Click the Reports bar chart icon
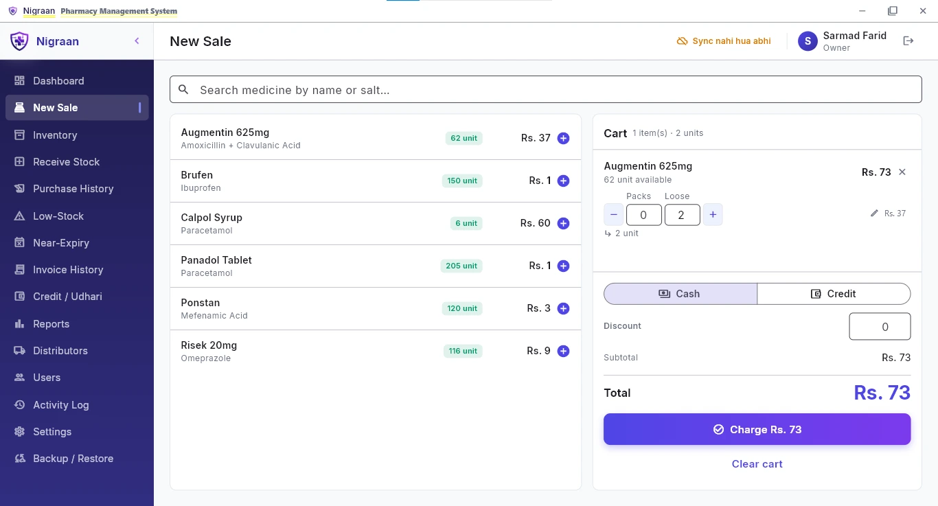This screenshot has width=938, height=506. point(19,324)
